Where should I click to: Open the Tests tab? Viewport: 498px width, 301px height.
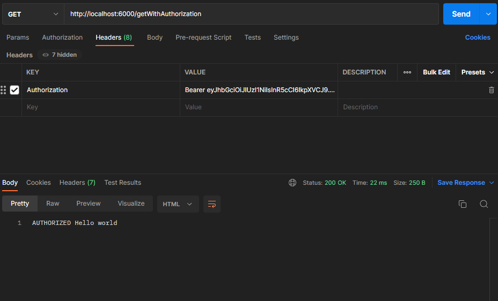253,37
